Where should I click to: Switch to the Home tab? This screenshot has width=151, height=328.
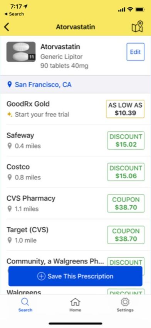point(75,305)
